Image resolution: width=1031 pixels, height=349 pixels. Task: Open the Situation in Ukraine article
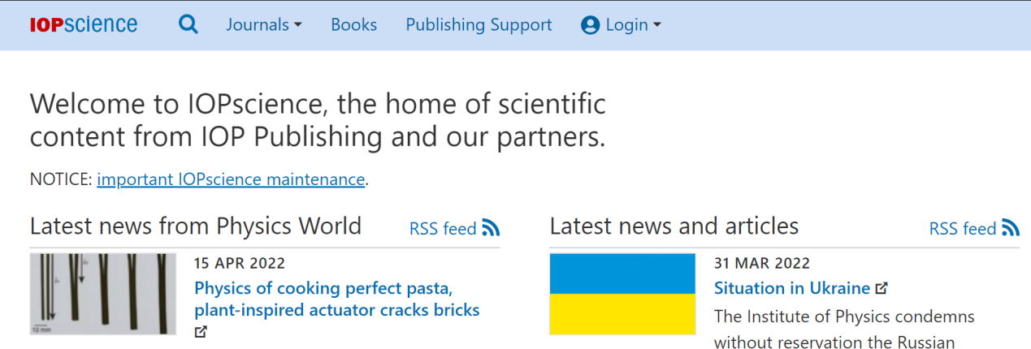tap(791, 288)
